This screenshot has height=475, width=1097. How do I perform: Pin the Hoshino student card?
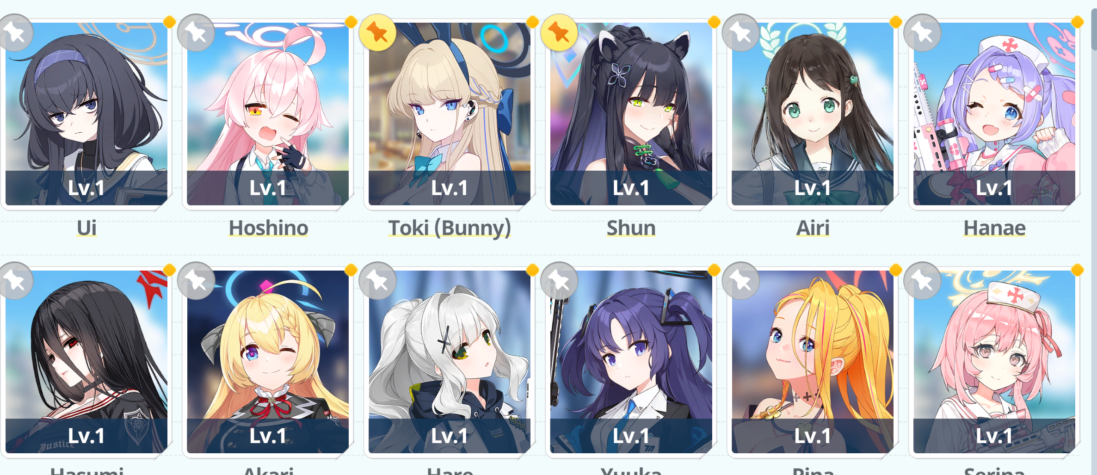pos(196,32)
